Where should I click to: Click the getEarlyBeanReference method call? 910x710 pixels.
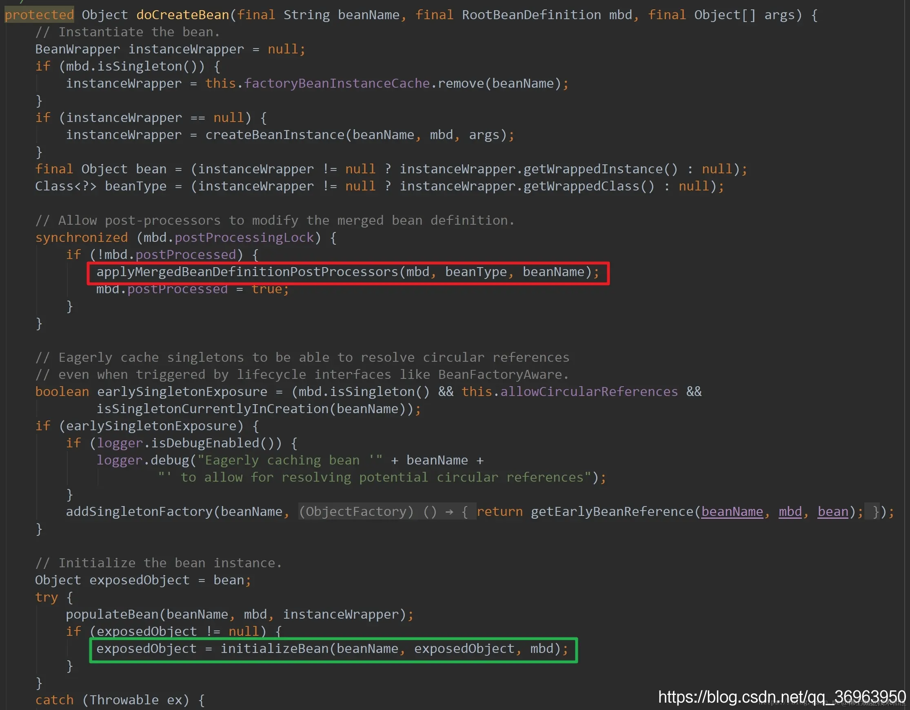click(x=612, y=511)
